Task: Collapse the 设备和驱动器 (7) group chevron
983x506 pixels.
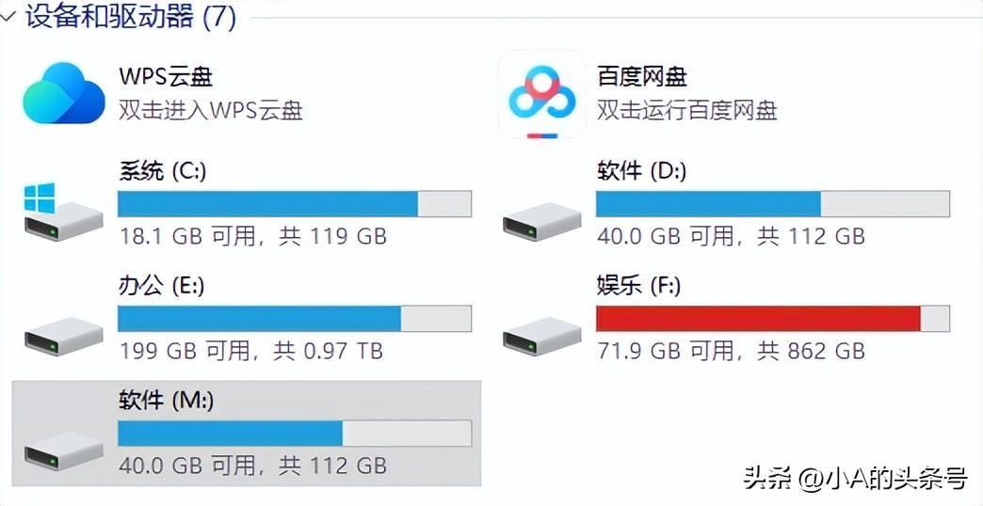Action: tap(8, 17)
